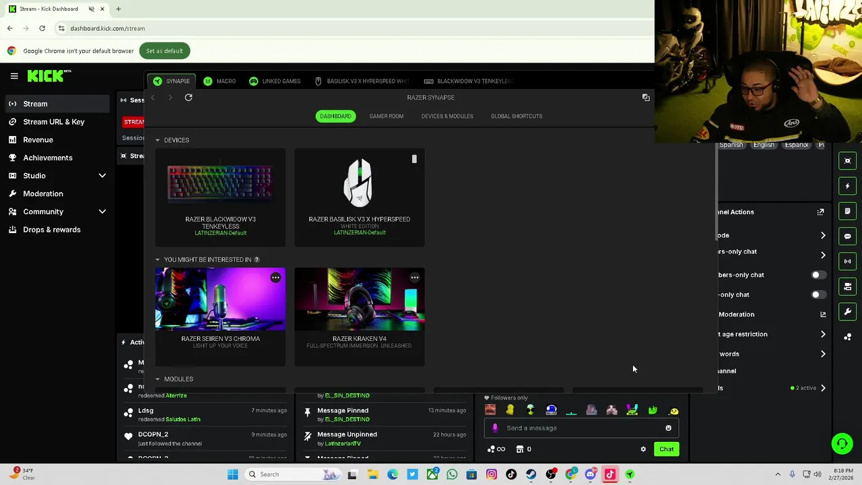Click the window mode icon in Synapse header
The height and width of the screenshot is (485, 862).
pyautogui.click(x=646, y=98)
